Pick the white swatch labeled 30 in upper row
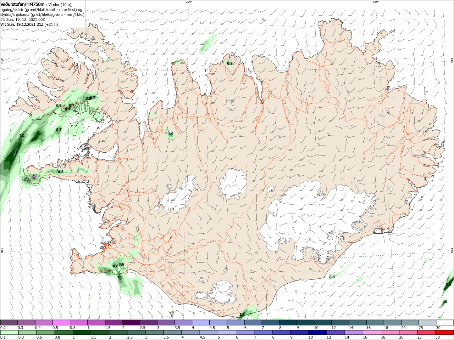The width and height of the screenshot is (454, 340). [x=445, y=322]
